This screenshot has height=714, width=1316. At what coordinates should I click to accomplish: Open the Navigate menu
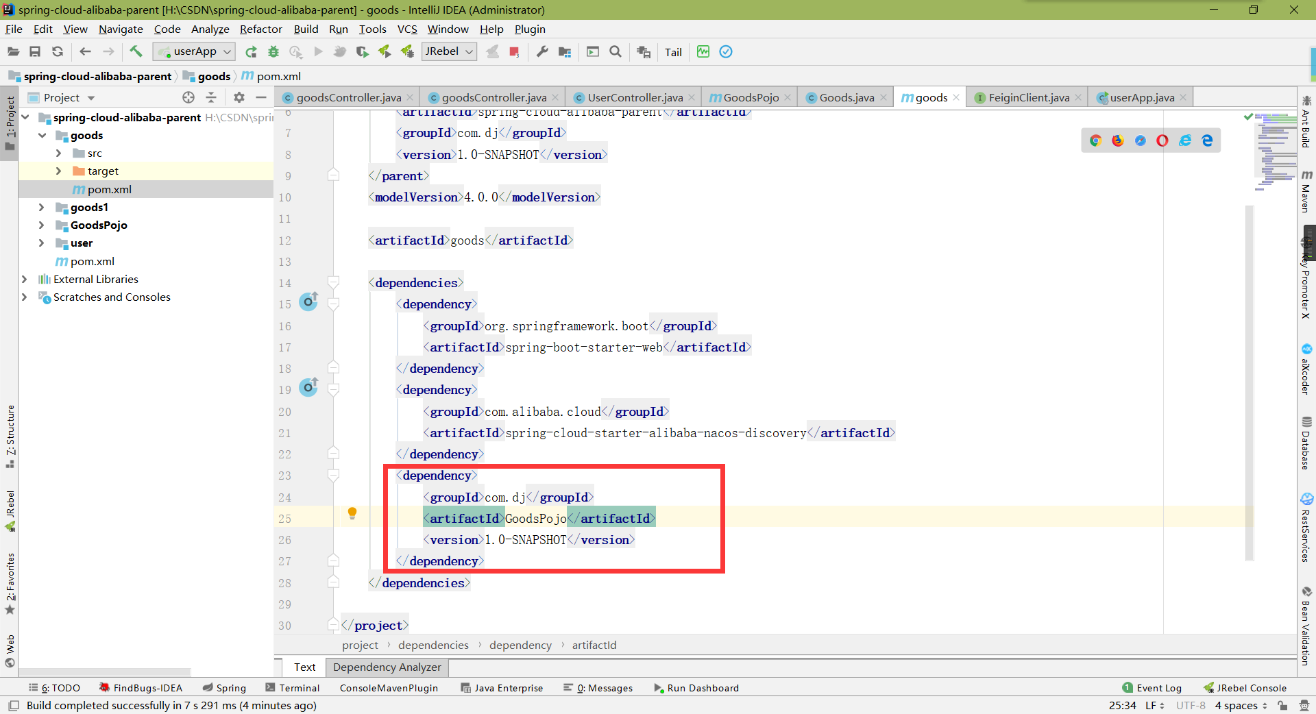point(121,29)
